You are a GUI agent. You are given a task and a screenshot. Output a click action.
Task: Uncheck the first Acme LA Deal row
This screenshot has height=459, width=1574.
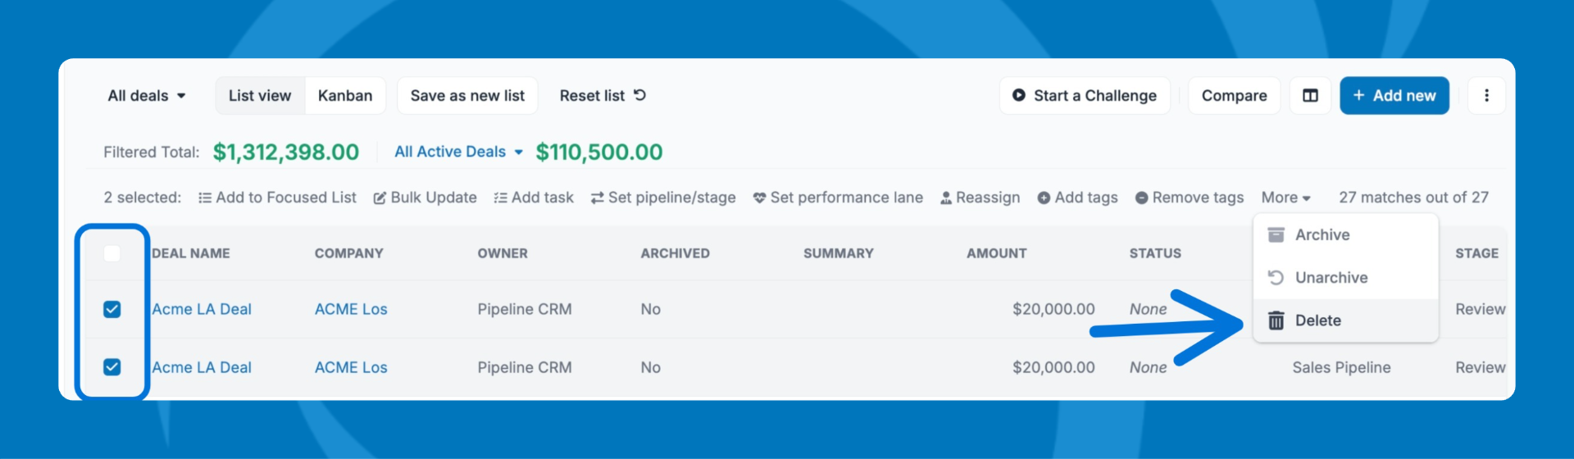click(x=112, y=309)
